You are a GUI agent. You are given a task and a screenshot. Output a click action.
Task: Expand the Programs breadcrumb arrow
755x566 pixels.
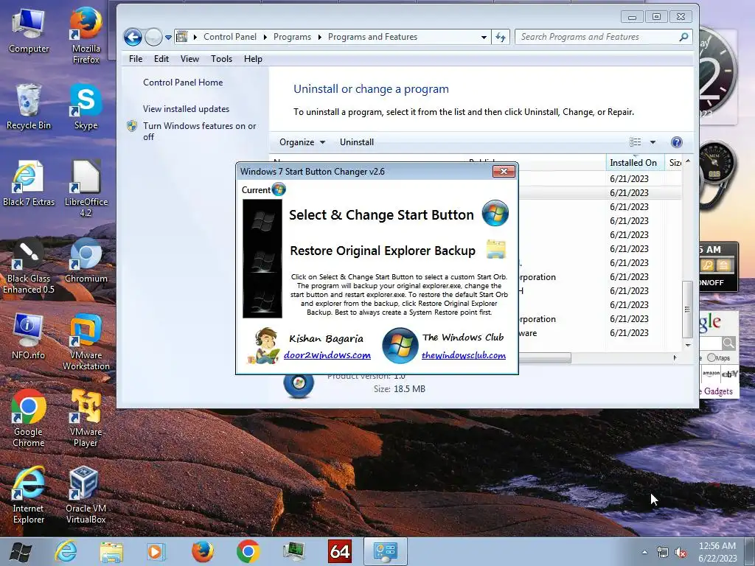pos(319,37)
